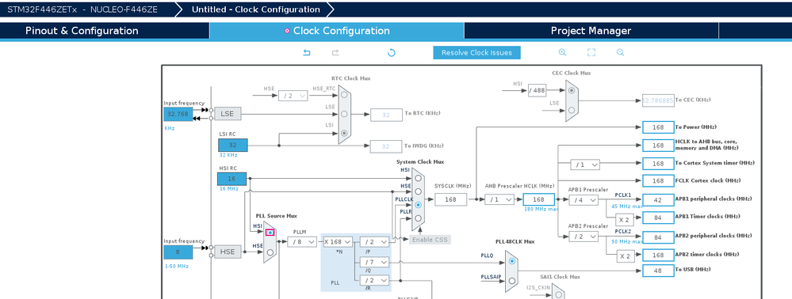The width and height of the screenshot is (792, 299).
Task: Click the undo arrow icon
Action: click(x=306, y=52)
